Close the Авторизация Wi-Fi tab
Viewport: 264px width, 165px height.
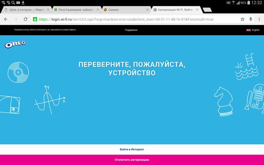click(197, 10)
